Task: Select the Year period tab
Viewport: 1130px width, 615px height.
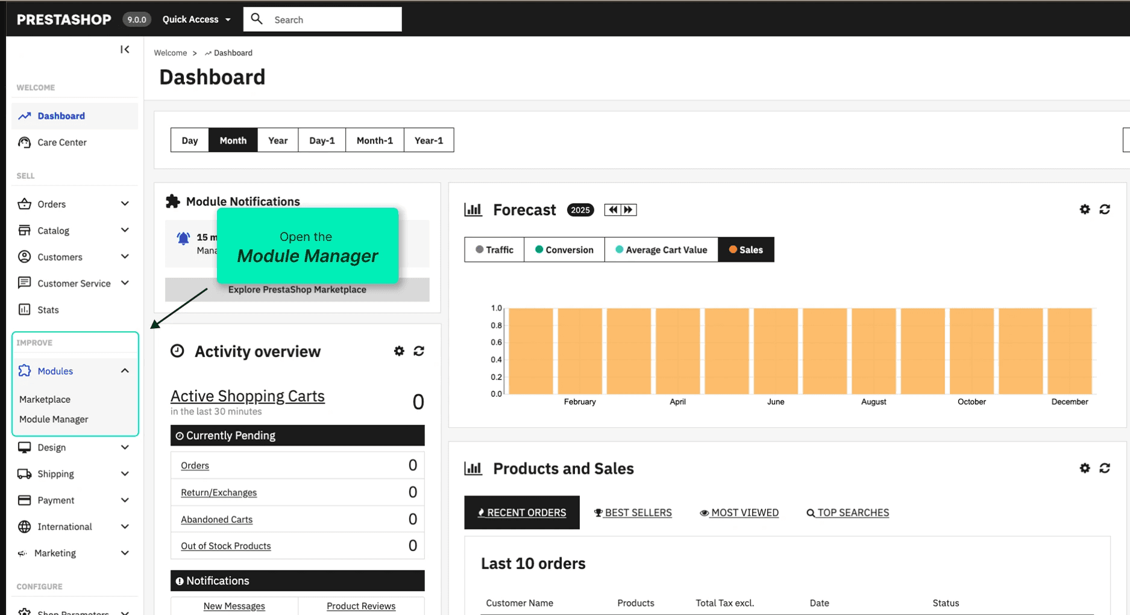Action: pos(278,140)
